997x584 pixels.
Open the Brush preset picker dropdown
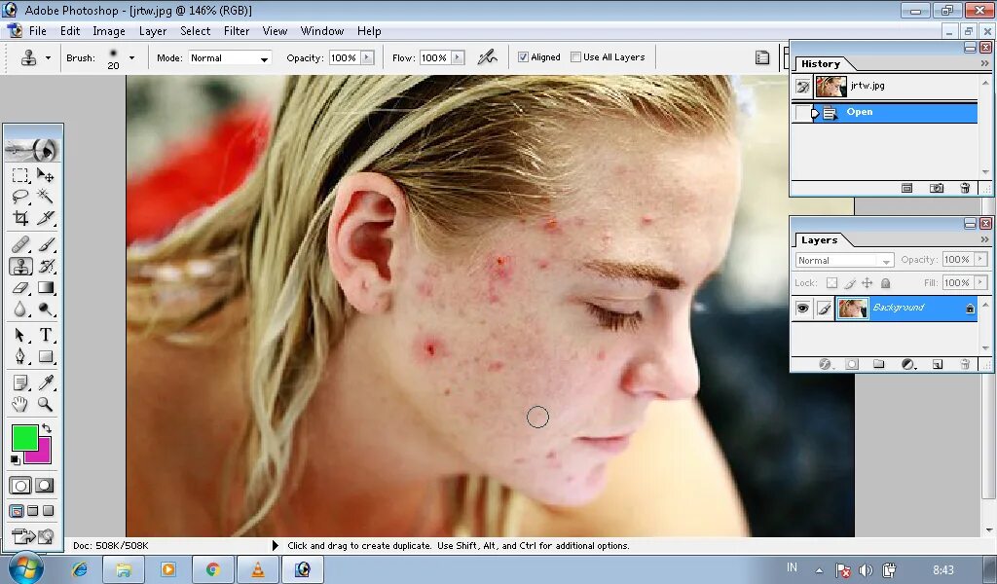pyautogui.click(x=131, y=57)
